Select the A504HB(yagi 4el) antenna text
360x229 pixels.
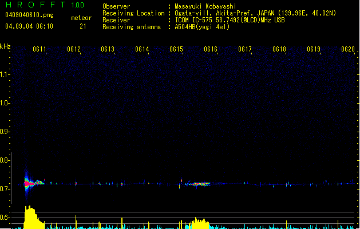[x=202, y=27]
